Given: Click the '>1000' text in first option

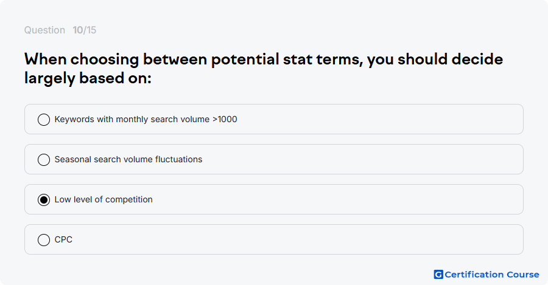Looking at the screenshot, I should click(x=225, y=119).
